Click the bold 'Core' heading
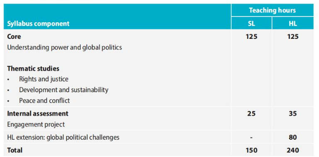The width and height of the screenshot is (319, 157). tap(14, 36)
